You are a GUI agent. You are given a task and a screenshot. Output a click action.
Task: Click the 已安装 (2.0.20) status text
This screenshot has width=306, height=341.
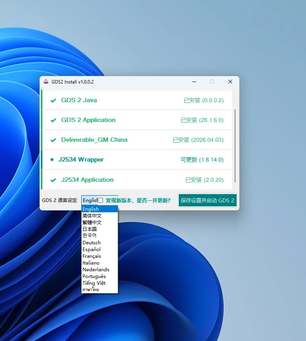pyautogui.click(x=205, y=180)
